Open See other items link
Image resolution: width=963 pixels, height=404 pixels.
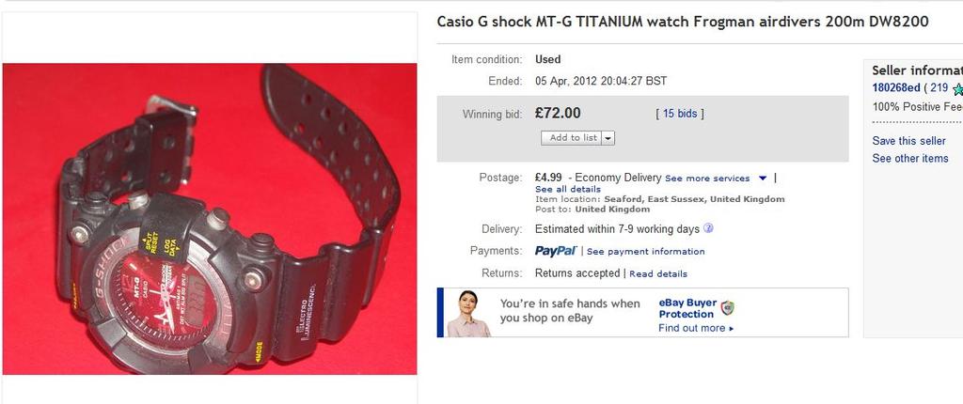click(910, 159)
